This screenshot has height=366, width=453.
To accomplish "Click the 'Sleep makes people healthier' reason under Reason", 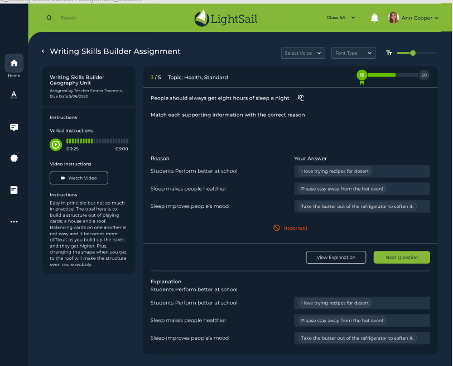I will 188,189.
